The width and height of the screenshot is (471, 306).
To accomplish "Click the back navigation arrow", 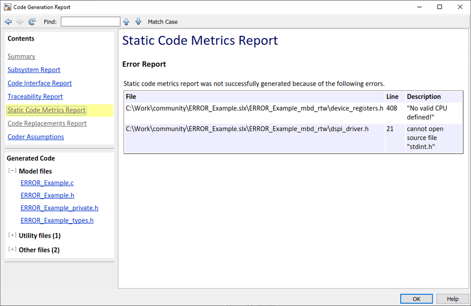I will [8, 21].
